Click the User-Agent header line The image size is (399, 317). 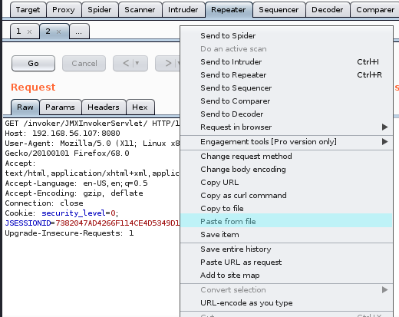[92, 144]
